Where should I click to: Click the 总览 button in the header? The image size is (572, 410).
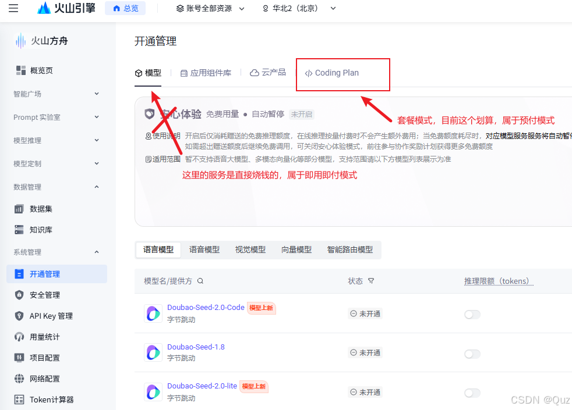click(x=125, y=8)
